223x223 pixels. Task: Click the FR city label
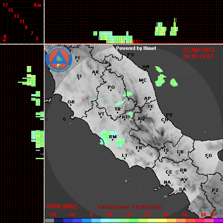(139, 148)
